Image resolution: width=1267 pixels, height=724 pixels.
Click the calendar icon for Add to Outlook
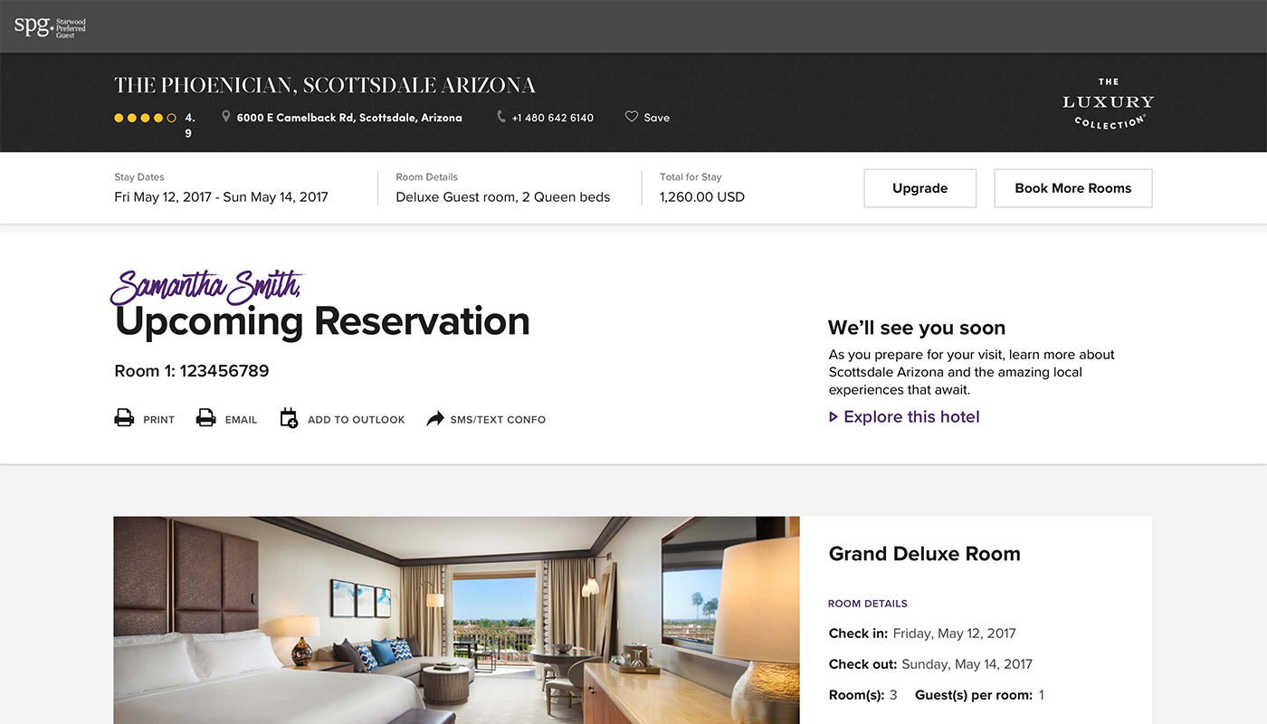pos(289,418)
